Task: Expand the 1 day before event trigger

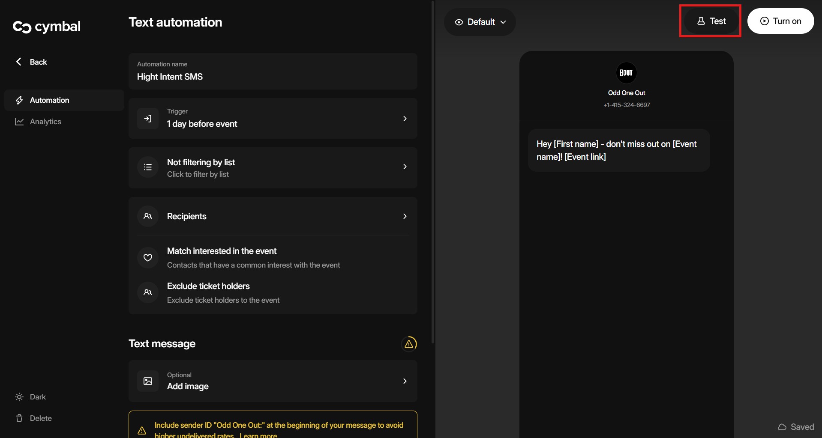Action: pyautogui.click(x=405, y=119)
